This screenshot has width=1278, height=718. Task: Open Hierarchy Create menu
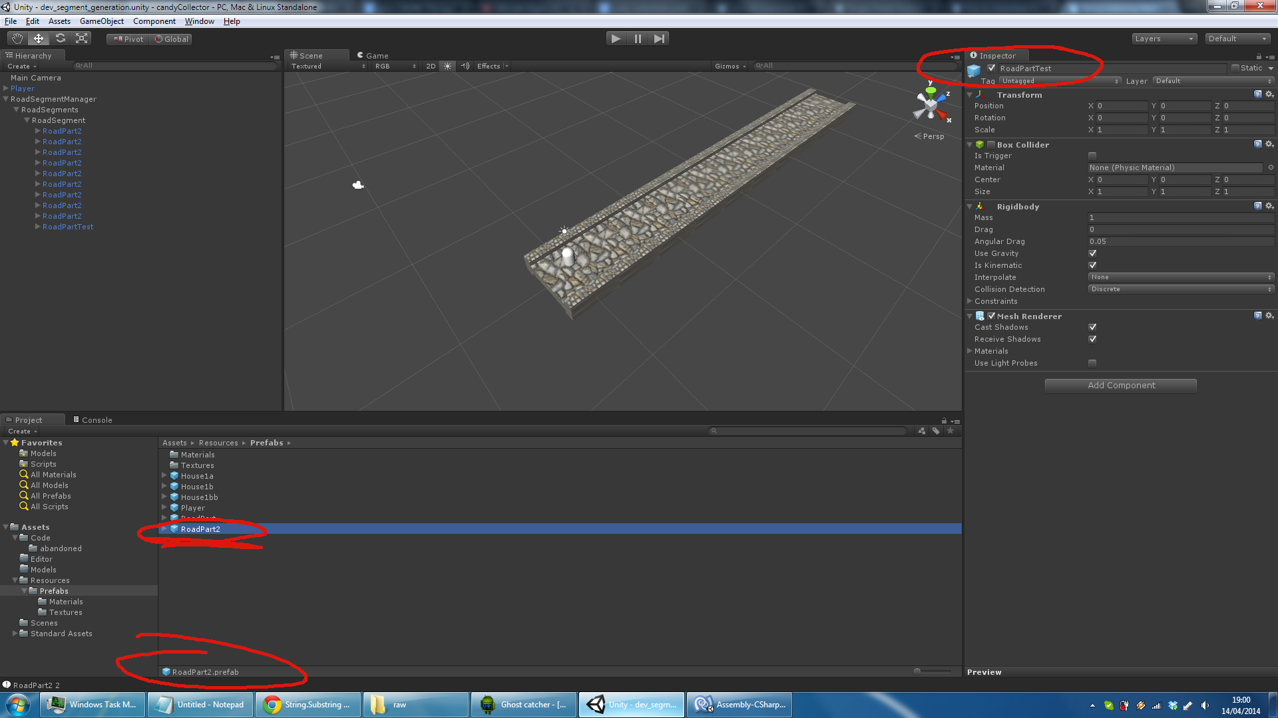coord(22,66)
